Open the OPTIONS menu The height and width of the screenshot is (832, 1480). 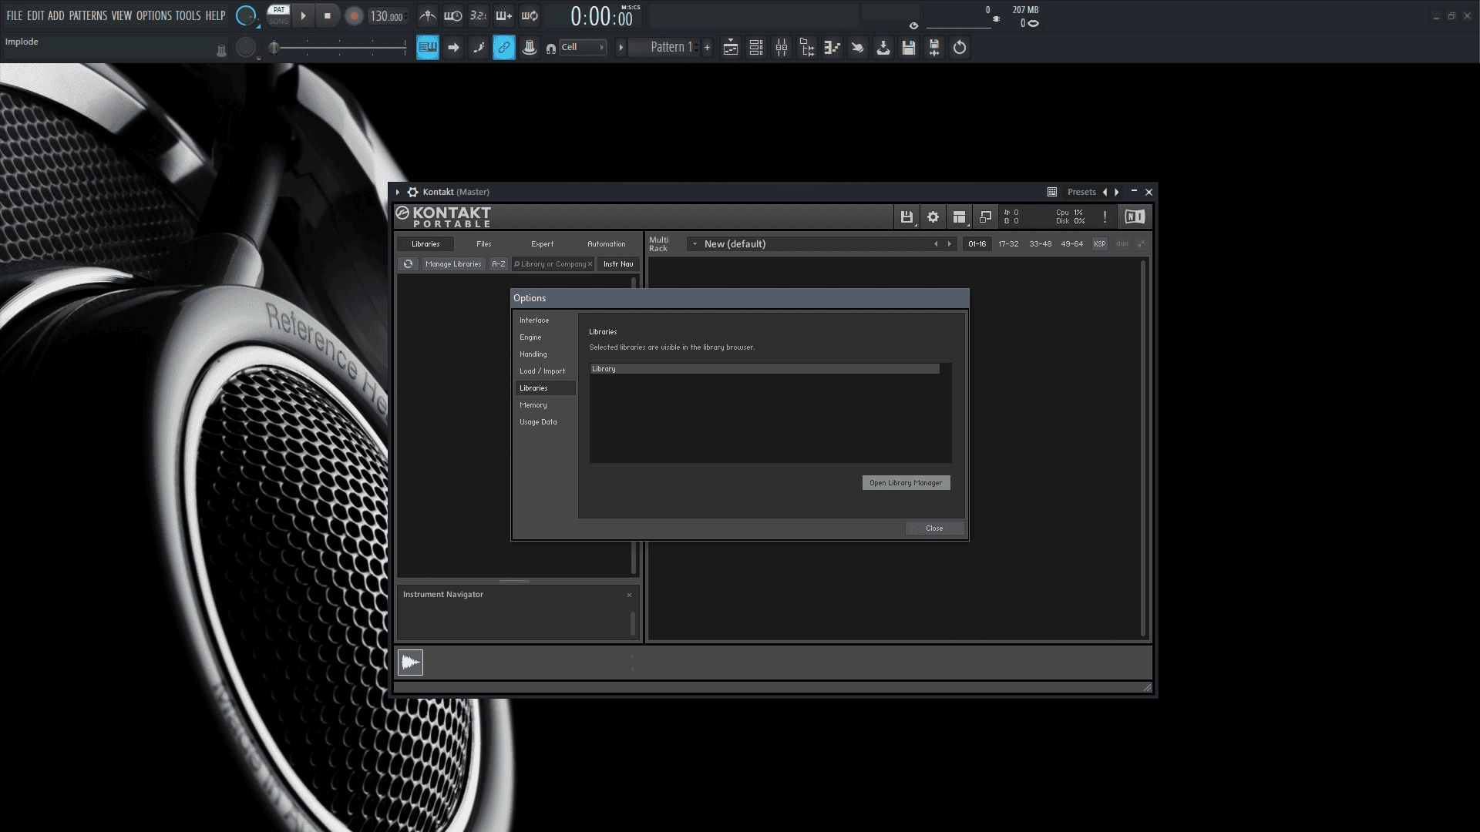(154, 15)
